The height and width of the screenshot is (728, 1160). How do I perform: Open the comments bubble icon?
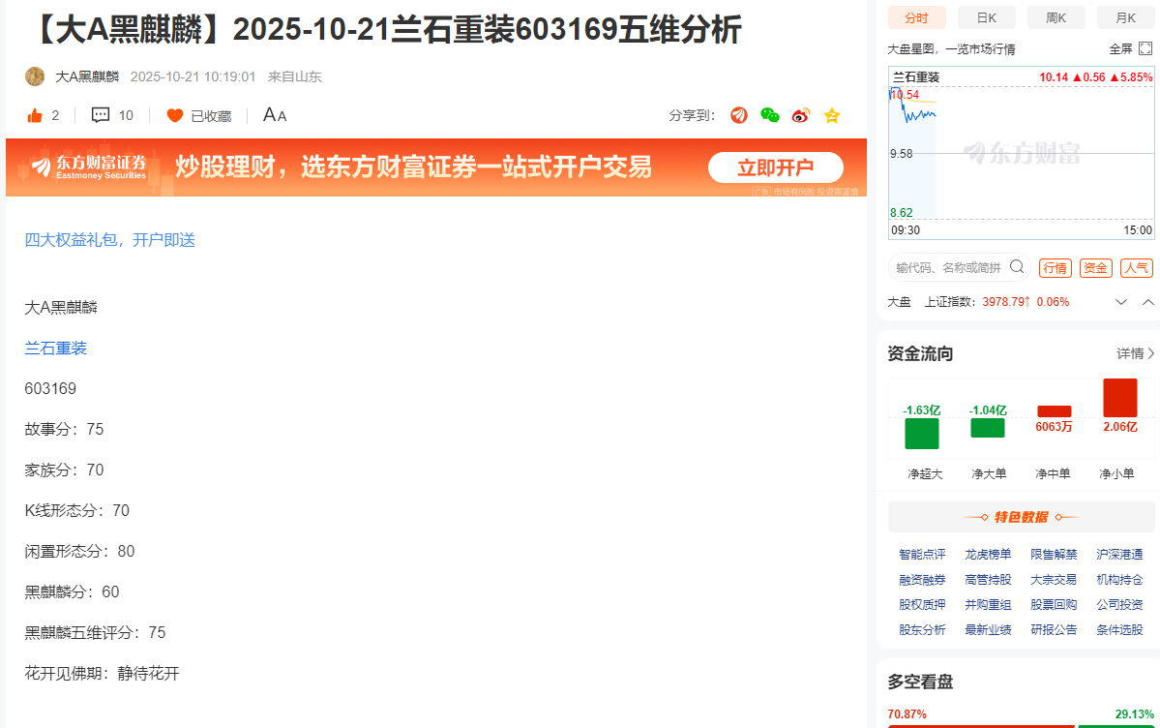point(101,115)
